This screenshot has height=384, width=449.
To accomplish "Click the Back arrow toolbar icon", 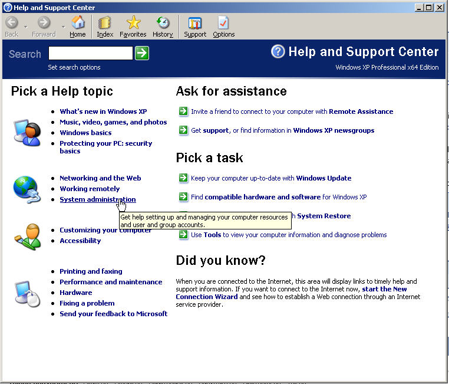I will click(12, 22).
